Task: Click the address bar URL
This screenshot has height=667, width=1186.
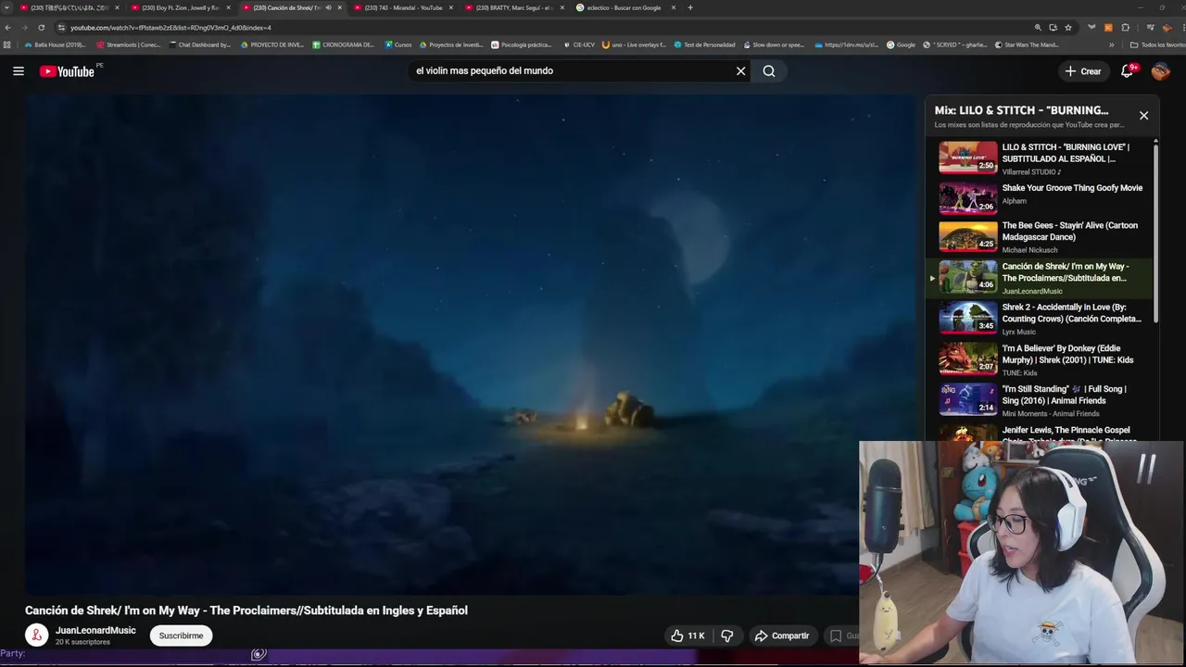Action: [x=170, y=28]
